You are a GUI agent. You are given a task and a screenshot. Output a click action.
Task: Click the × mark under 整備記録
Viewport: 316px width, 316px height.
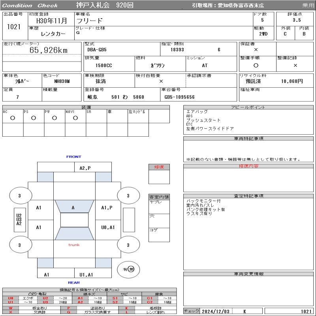(x=295, y=65)
